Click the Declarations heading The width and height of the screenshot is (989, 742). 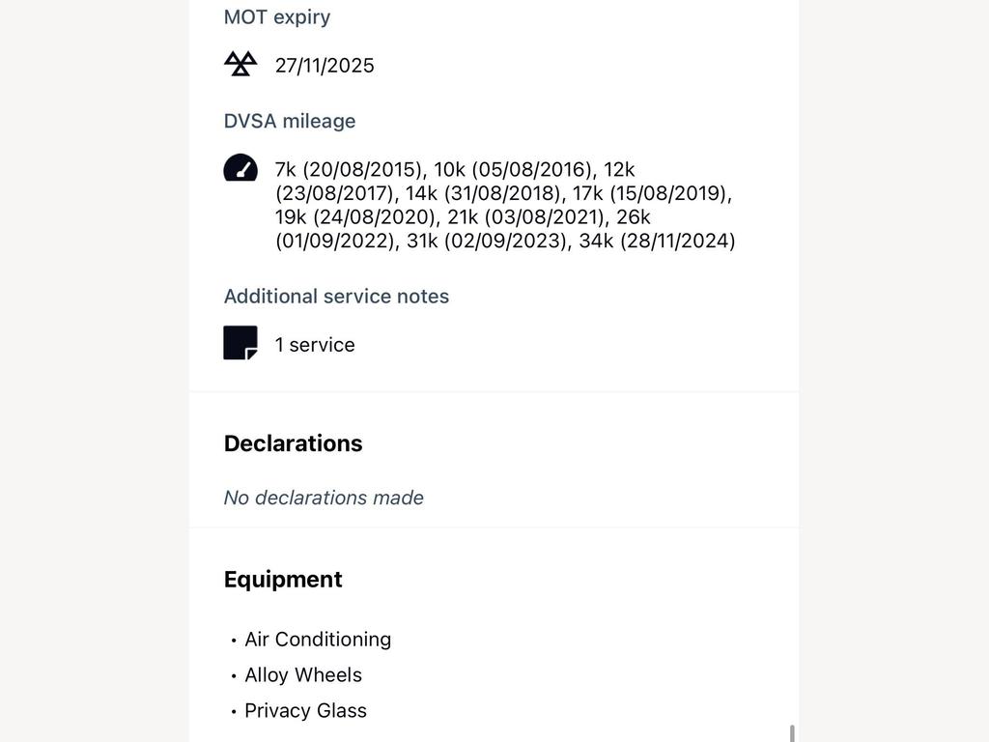pos(294,443)
